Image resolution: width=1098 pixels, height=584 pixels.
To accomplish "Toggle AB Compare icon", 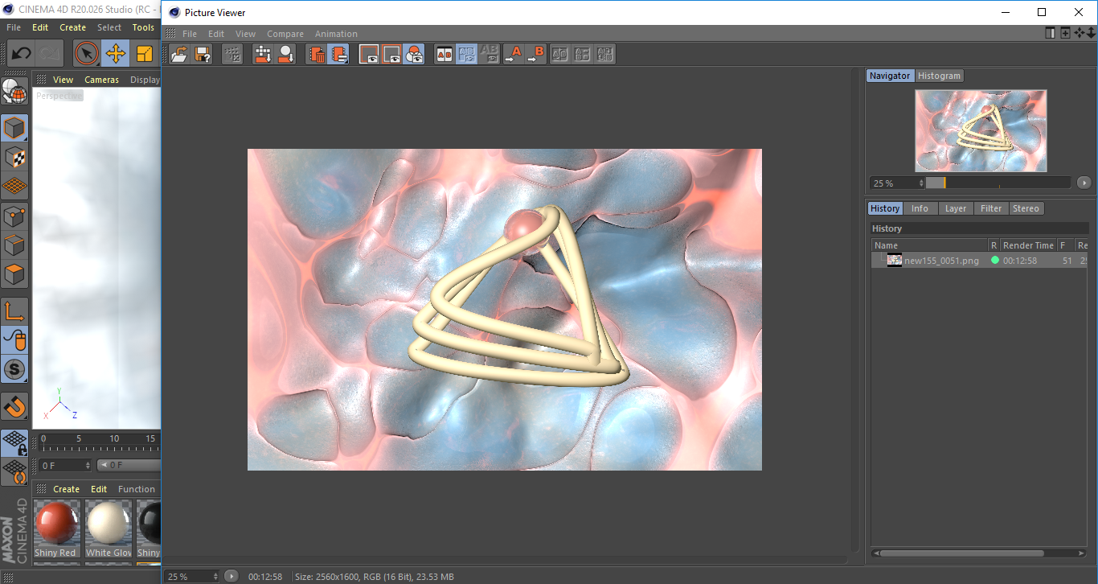I will 444,54.
